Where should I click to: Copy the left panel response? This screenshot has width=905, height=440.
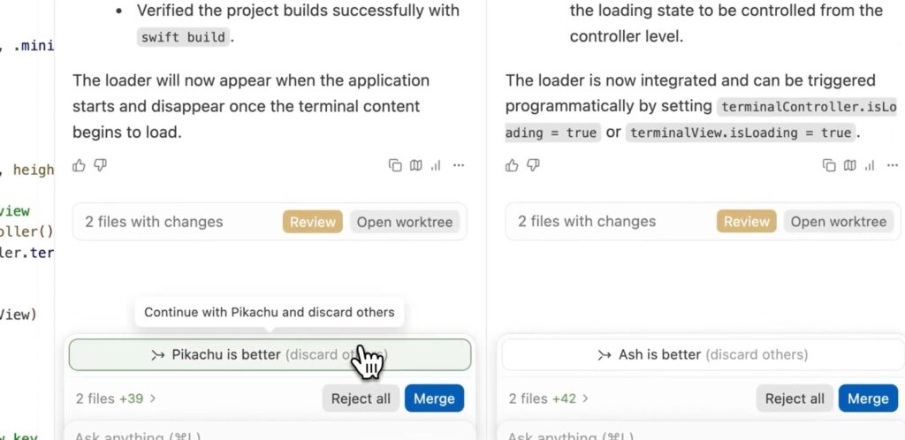pyautogui.click(x=395, y=165)
